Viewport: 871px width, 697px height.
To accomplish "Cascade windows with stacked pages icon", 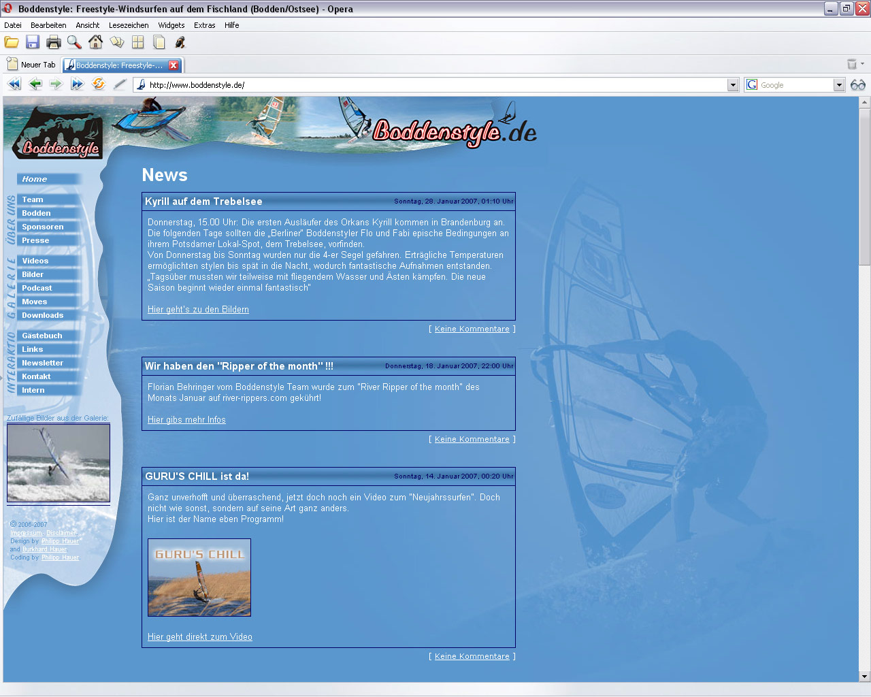I will point(159,42).
